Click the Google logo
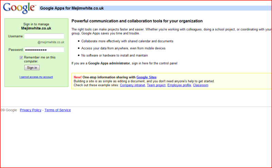272x168 pixels. coord(19,8)
